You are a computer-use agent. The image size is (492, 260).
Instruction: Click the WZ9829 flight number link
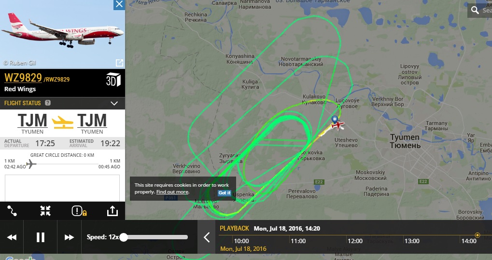click(x=23, y=78)
